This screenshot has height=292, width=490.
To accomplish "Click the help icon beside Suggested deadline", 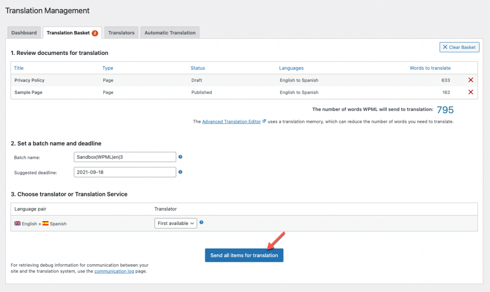I will 180,171.
